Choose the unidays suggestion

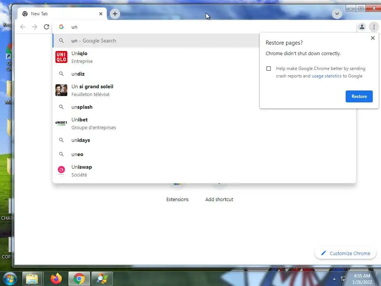[204, 140]
